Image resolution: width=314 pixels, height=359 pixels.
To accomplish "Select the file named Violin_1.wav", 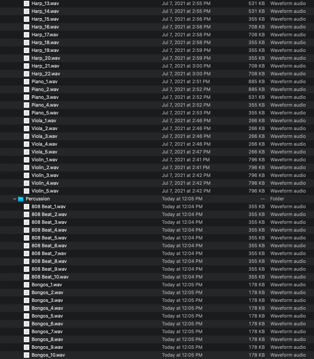I will (44, 160).
